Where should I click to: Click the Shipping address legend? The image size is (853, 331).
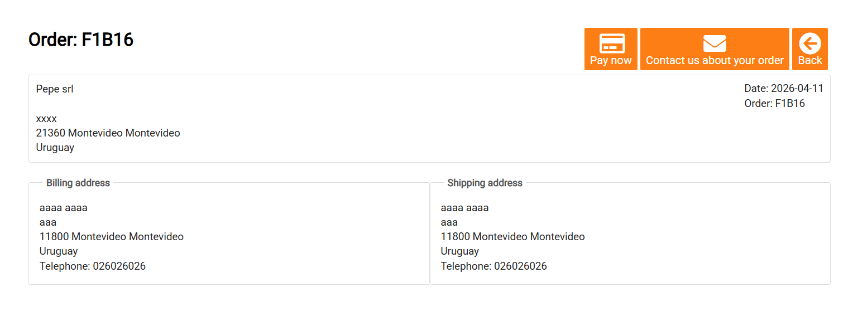[485, 183]
